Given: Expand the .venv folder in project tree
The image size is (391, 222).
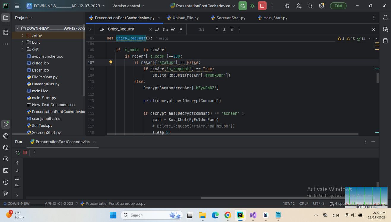Looking at the screenshot, I should pyautogui.click(x=23, y=35).
